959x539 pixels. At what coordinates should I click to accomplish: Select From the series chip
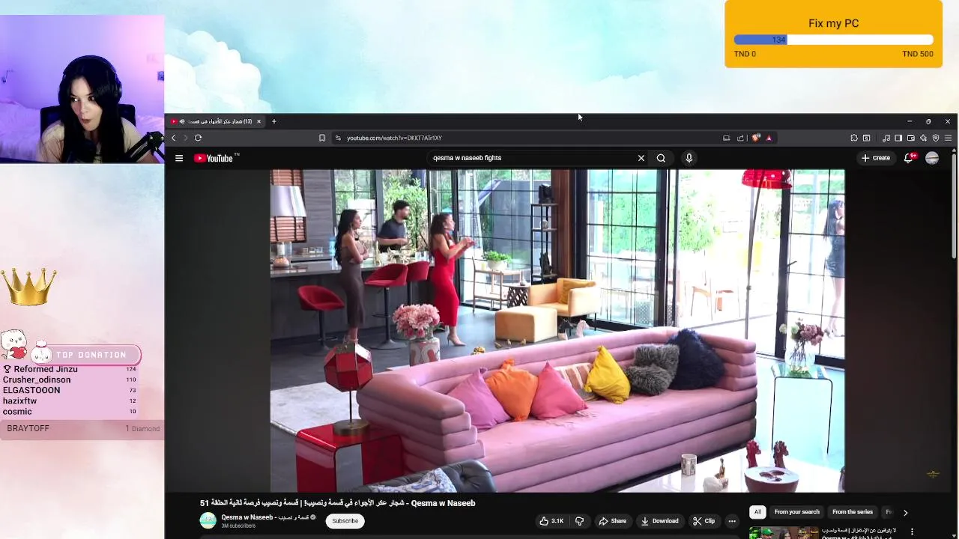coord(853,512)
